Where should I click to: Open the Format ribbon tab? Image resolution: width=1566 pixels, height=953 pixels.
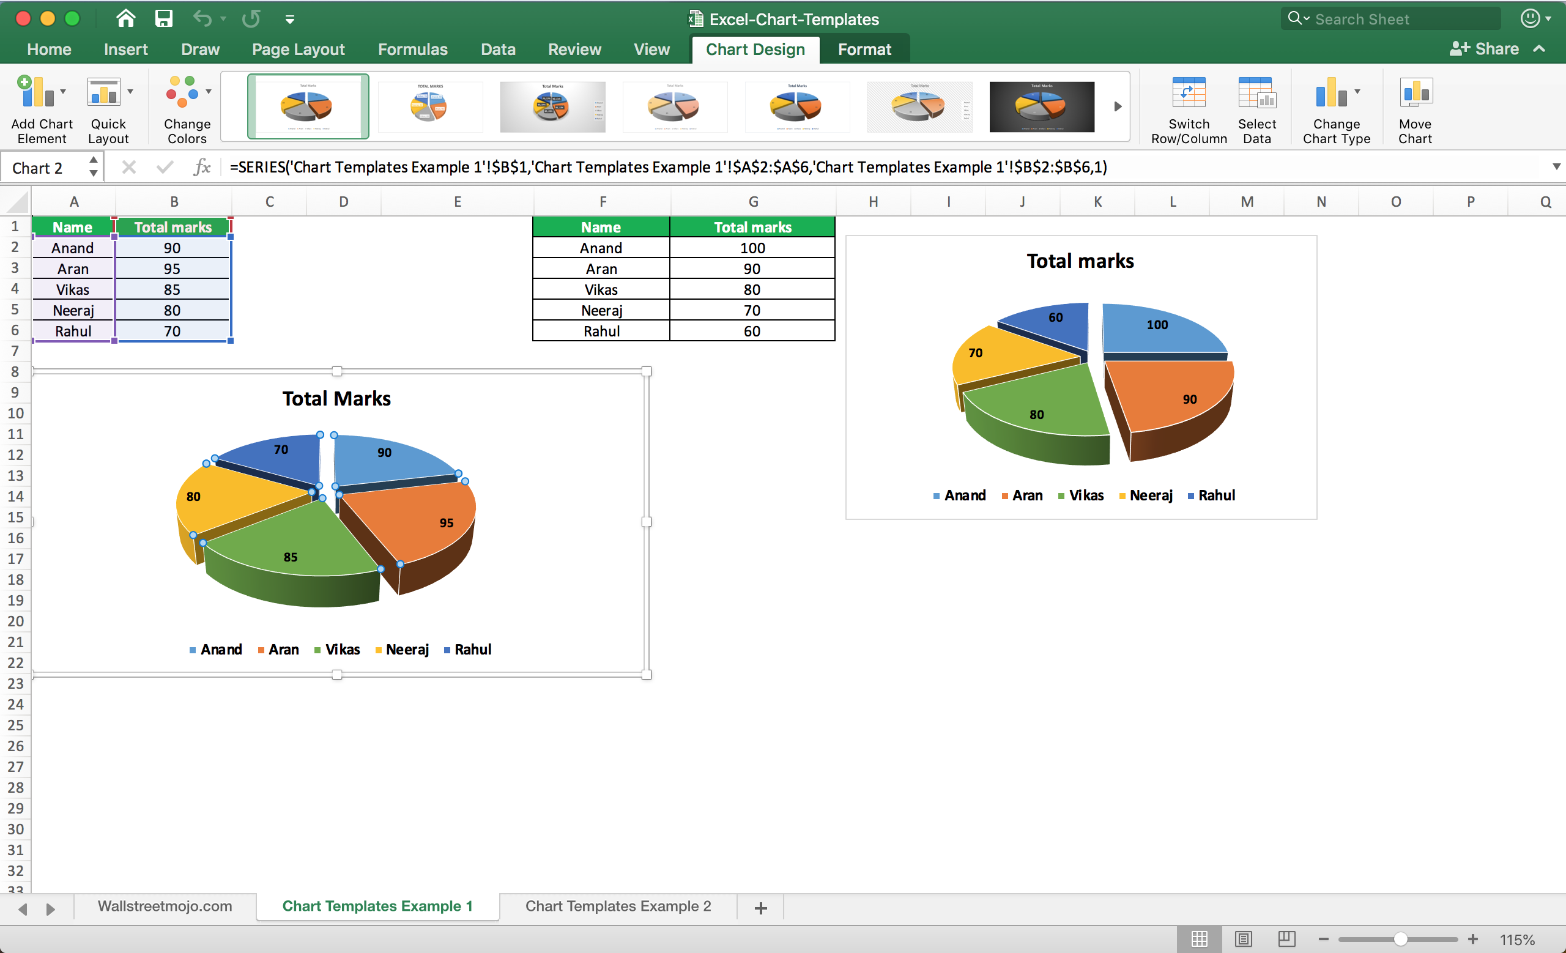pyautogui.click(x=864, y=49)
